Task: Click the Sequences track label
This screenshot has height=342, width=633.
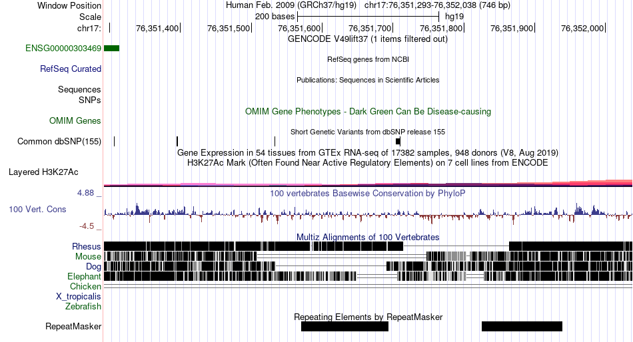Action: tap(79, 90)
